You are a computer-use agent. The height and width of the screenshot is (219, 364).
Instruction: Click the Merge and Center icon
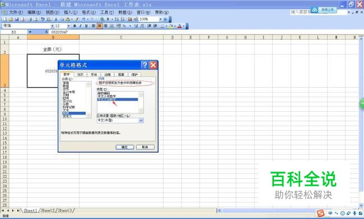111,26
